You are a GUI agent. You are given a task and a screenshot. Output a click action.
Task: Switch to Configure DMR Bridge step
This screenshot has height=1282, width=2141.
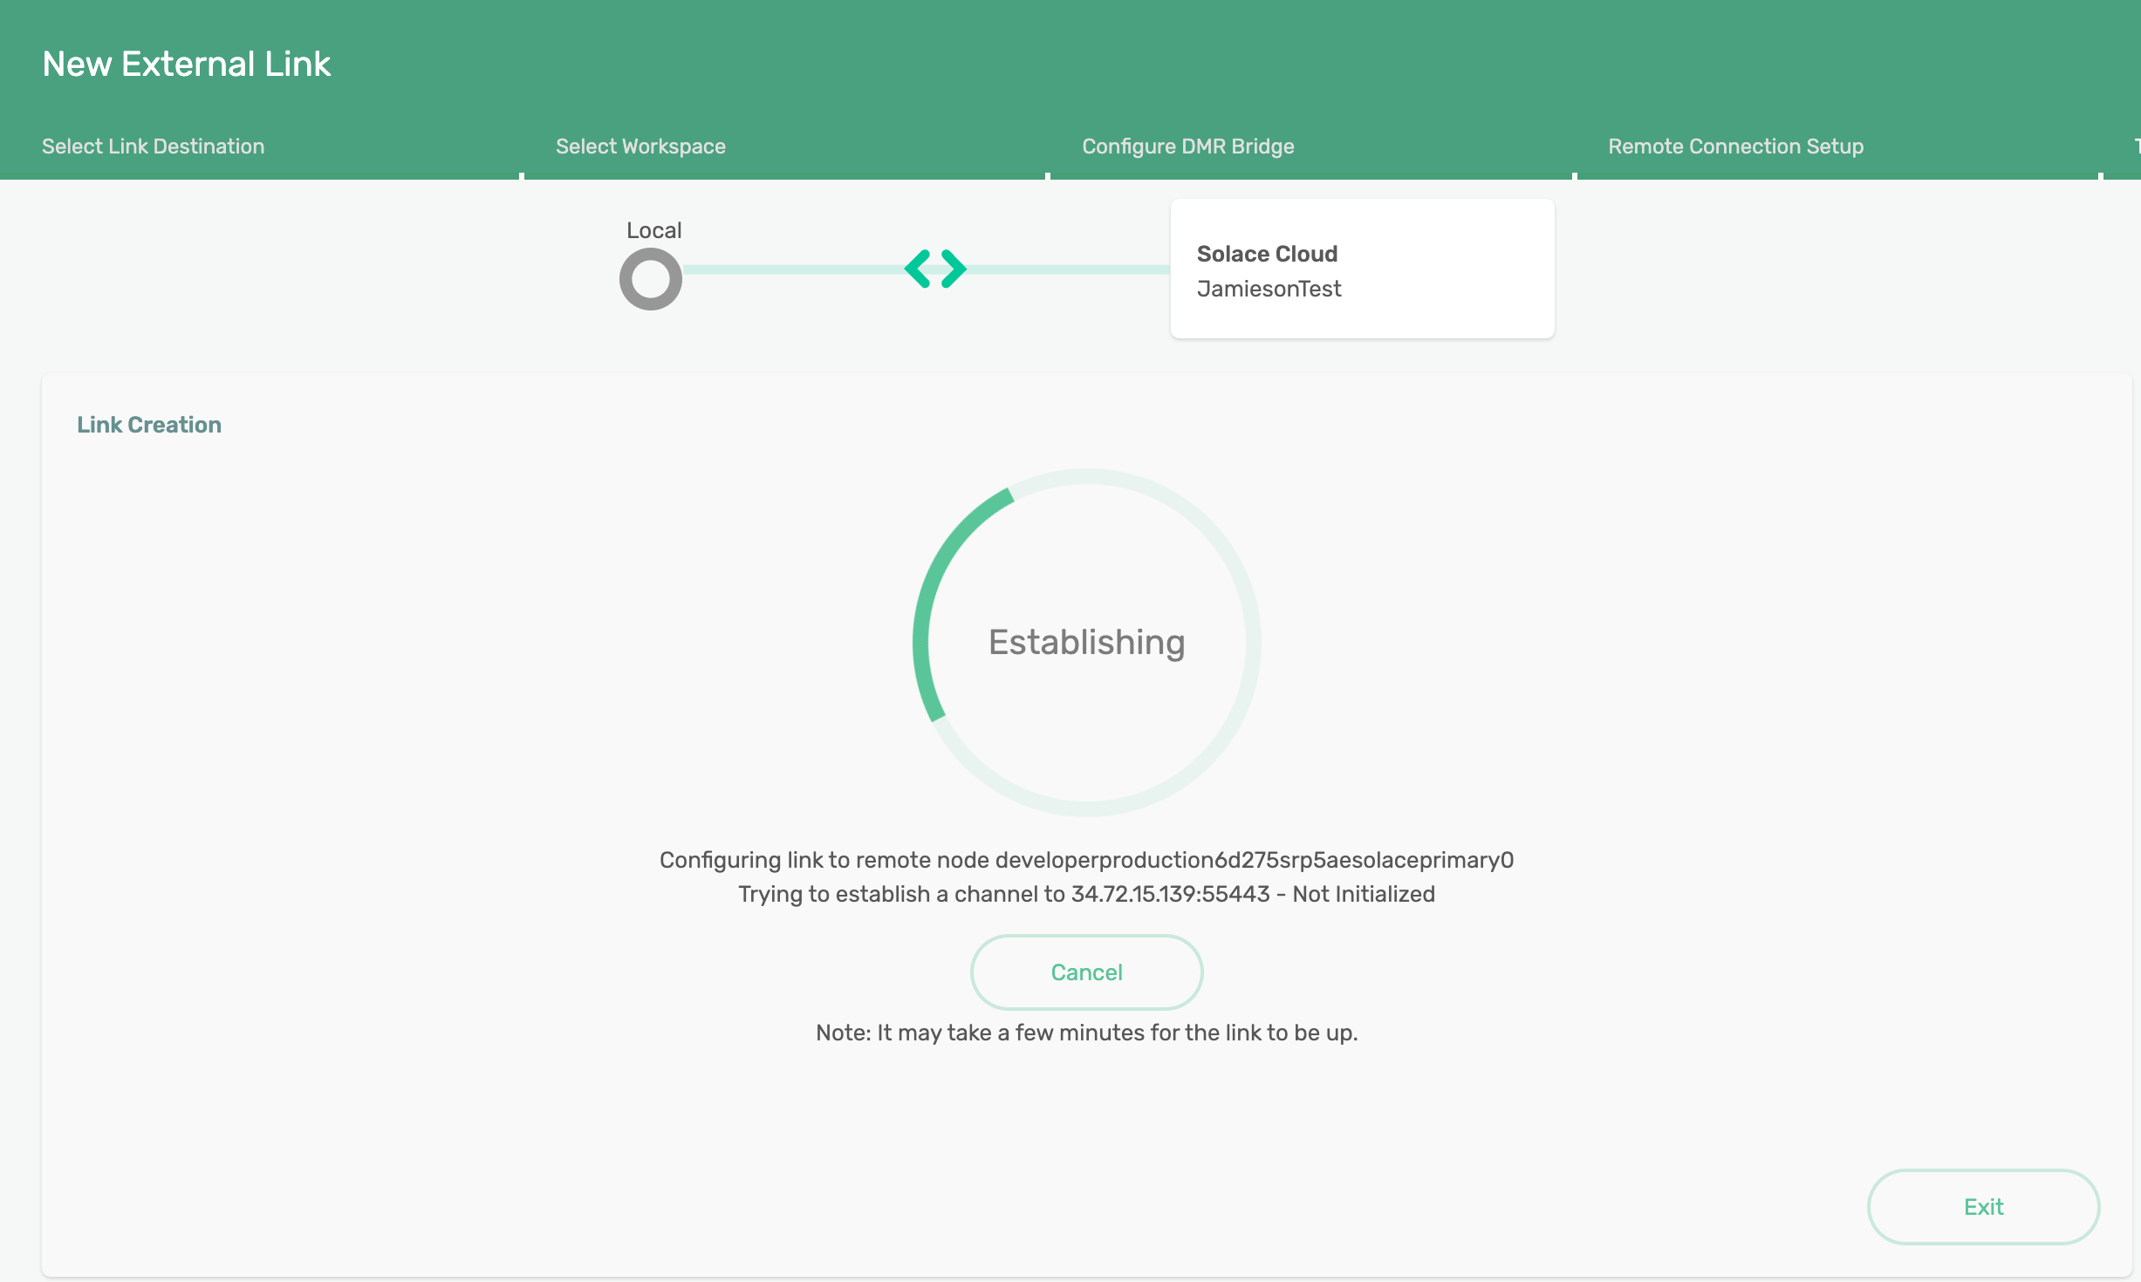(x=1187, y=147)
